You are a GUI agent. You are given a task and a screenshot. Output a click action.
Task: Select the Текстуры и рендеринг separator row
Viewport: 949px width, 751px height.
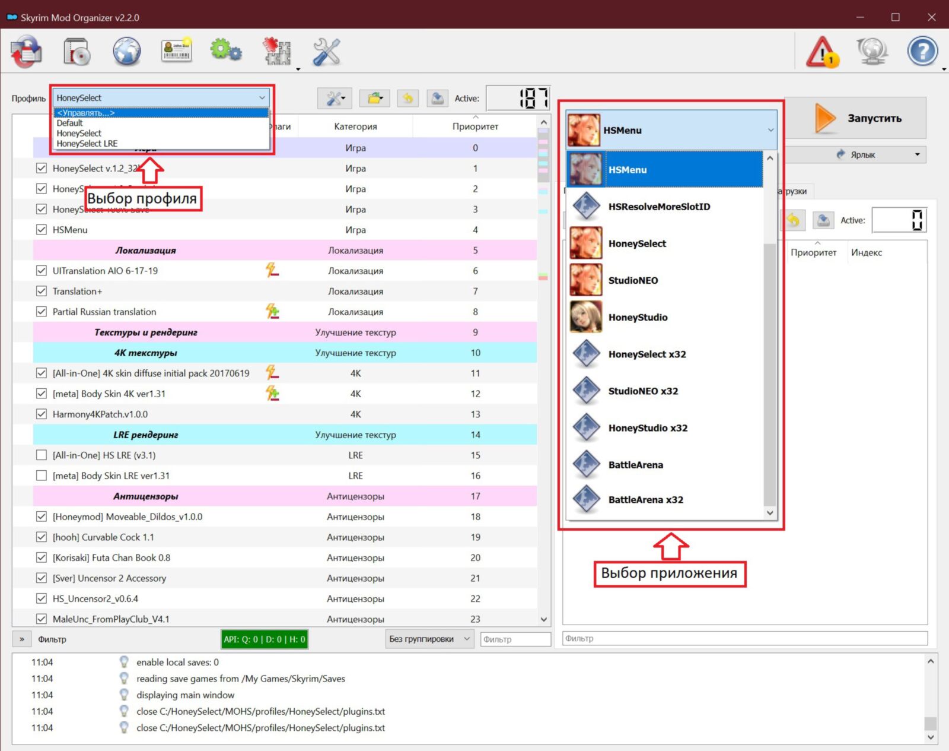pos(285,332)
